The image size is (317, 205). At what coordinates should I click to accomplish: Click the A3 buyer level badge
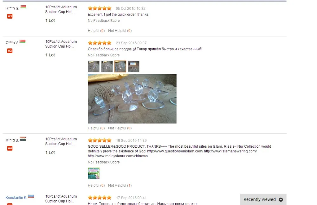10,16
